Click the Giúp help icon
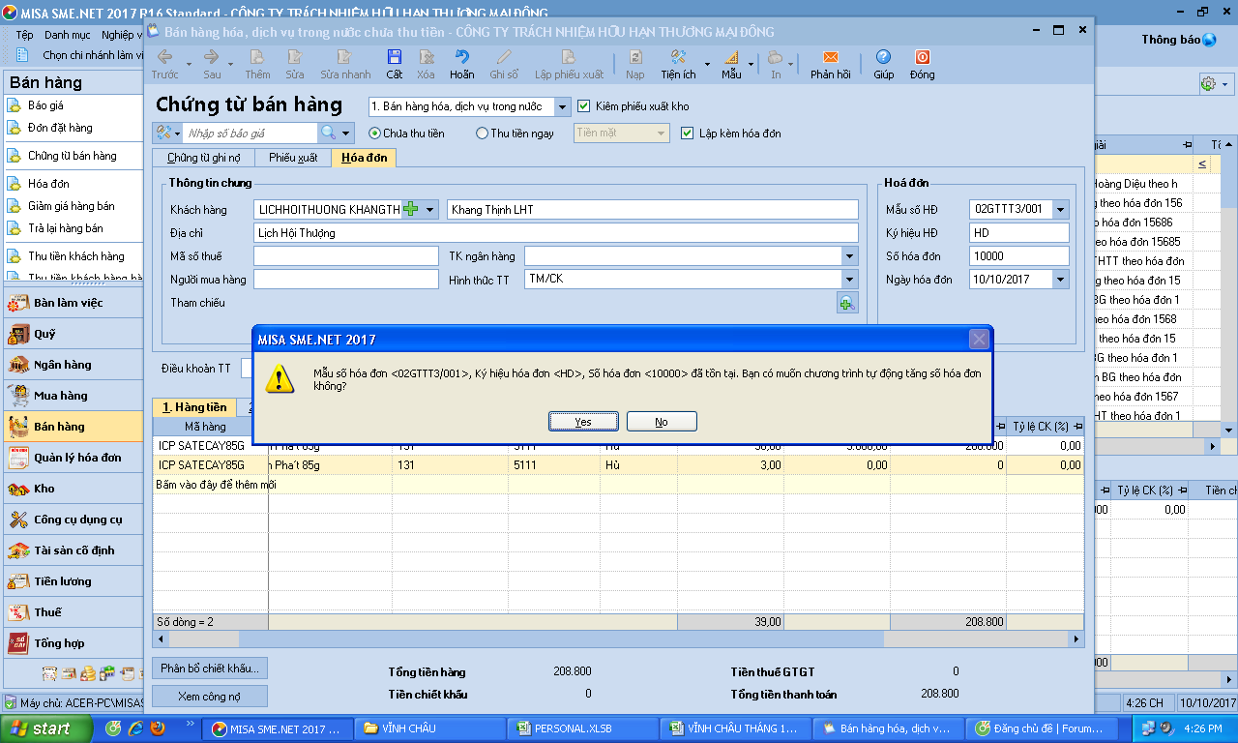The width and height of the screenshot is (1238, 743). coord(883,57)
